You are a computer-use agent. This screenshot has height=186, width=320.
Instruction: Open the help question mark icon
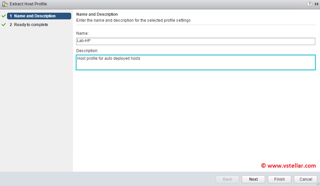coord(309,4)
